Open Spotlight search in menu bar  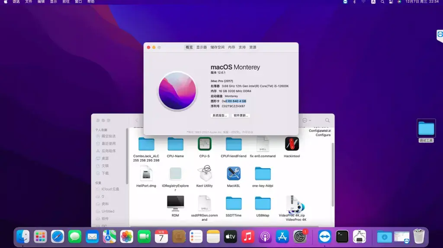click(x=382, y=2)
